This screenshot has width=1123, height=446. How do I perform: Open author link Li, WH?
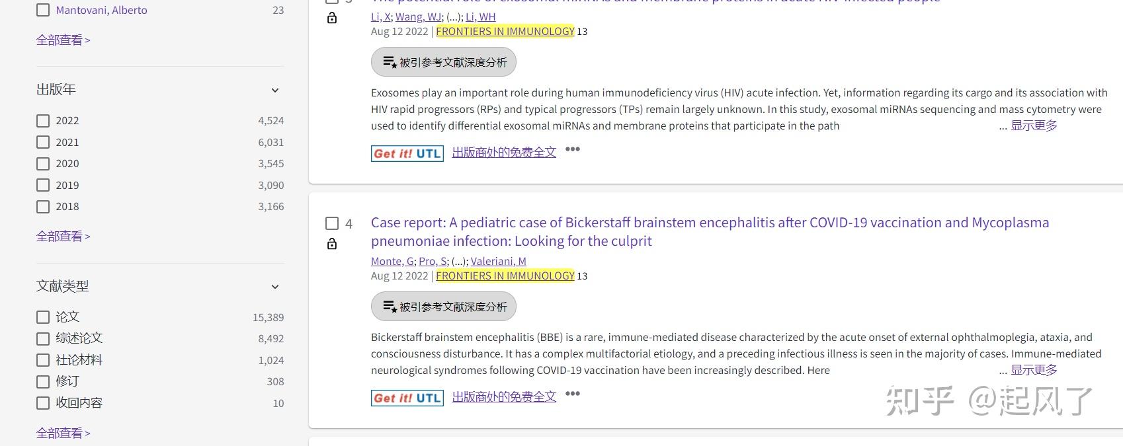tap(480, 17)
